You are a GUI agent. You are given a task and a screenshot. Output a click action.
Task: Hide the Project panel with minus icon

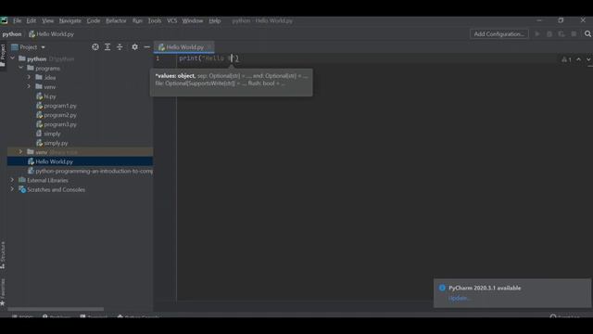[x=146, y=47]
